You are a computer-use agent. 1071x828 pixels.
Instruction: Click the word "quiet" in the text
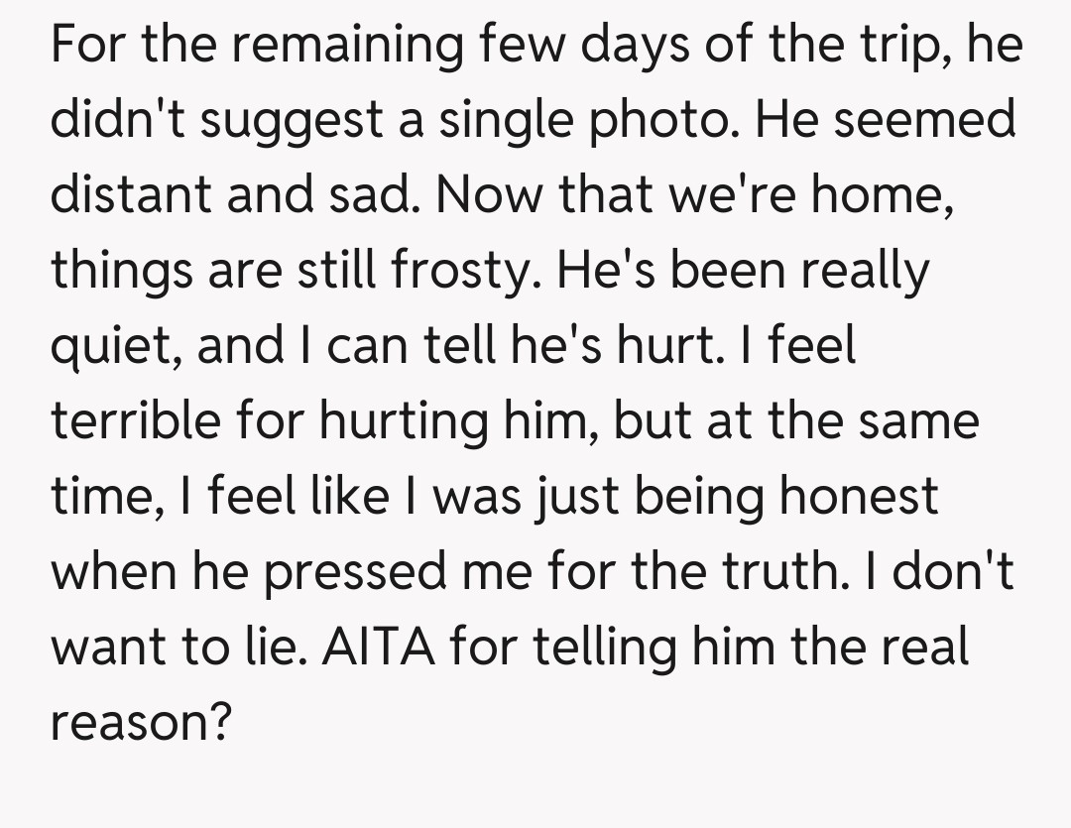click(x=111, y=346)
